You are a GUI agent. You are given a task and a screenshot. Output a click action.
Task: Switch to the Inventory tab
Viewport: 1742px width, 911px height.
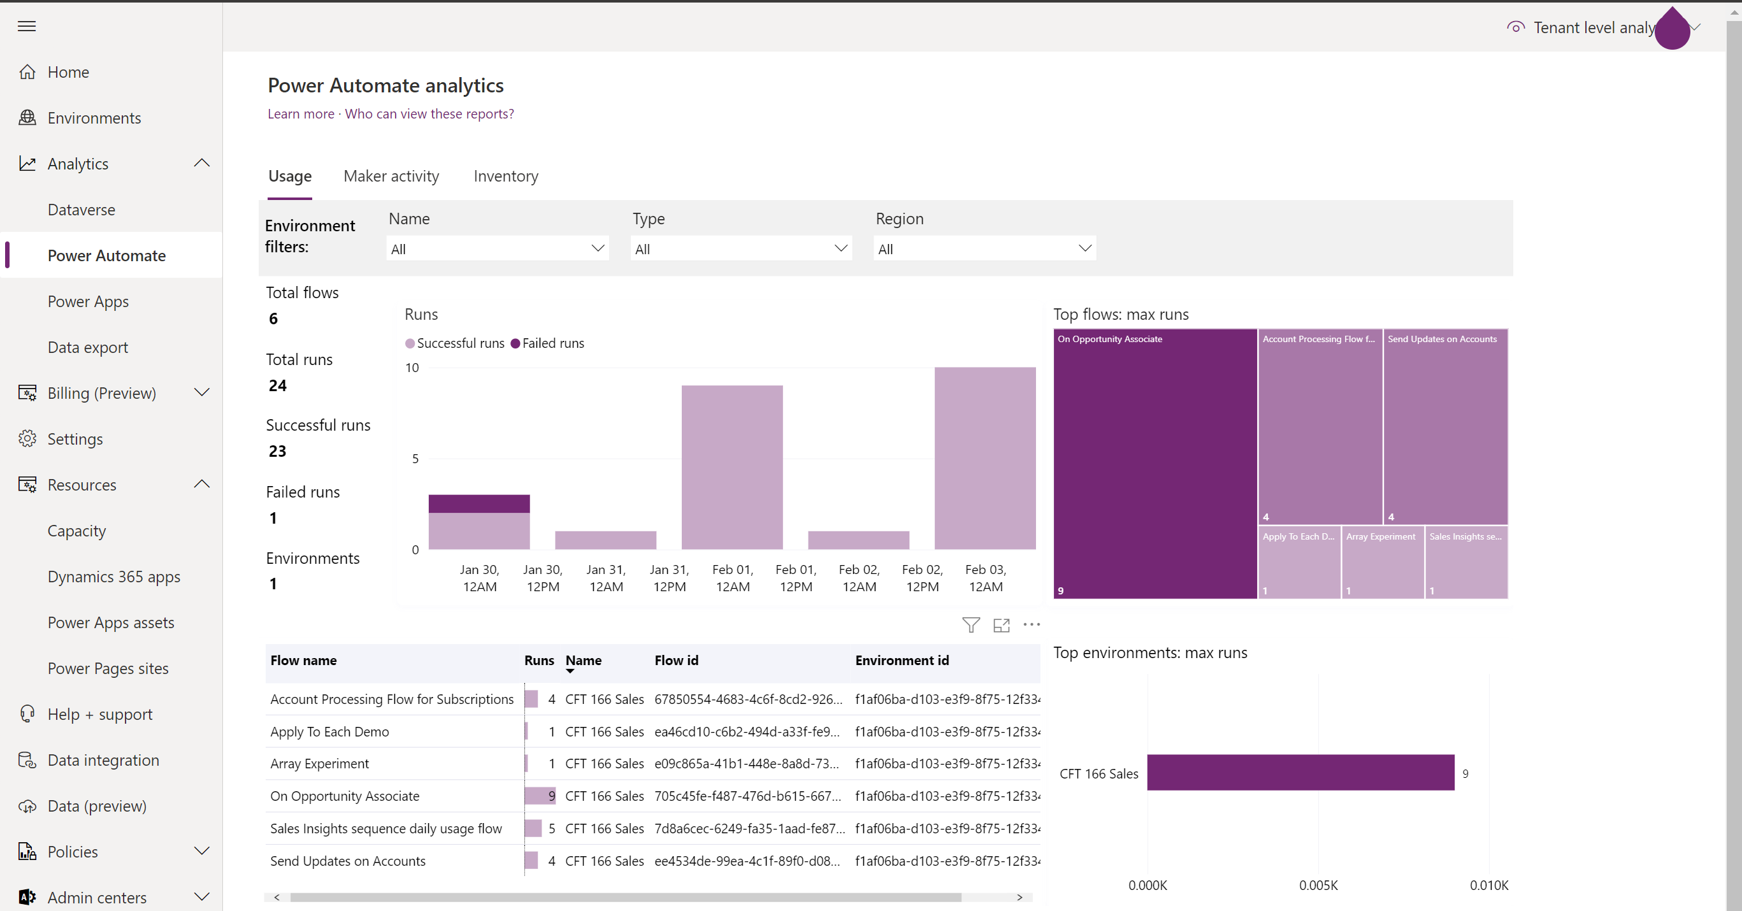(505, 176)
